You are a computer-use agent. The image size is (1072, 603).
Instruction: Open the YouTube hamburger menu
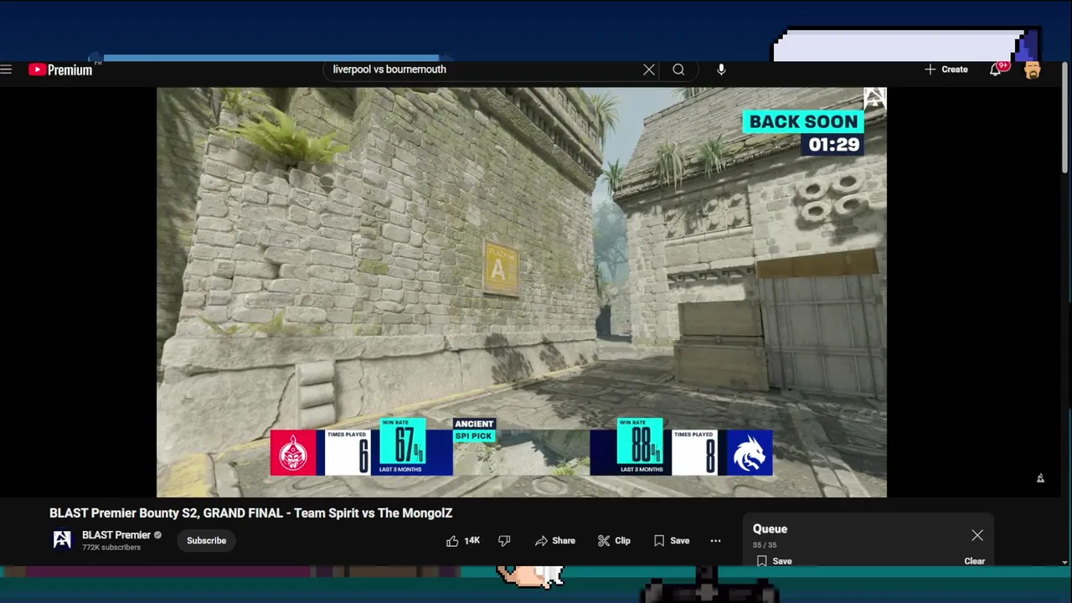point(7,70)
